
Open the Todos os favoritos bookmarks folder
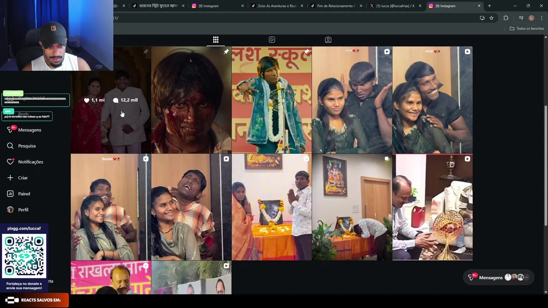coord(527,29)
